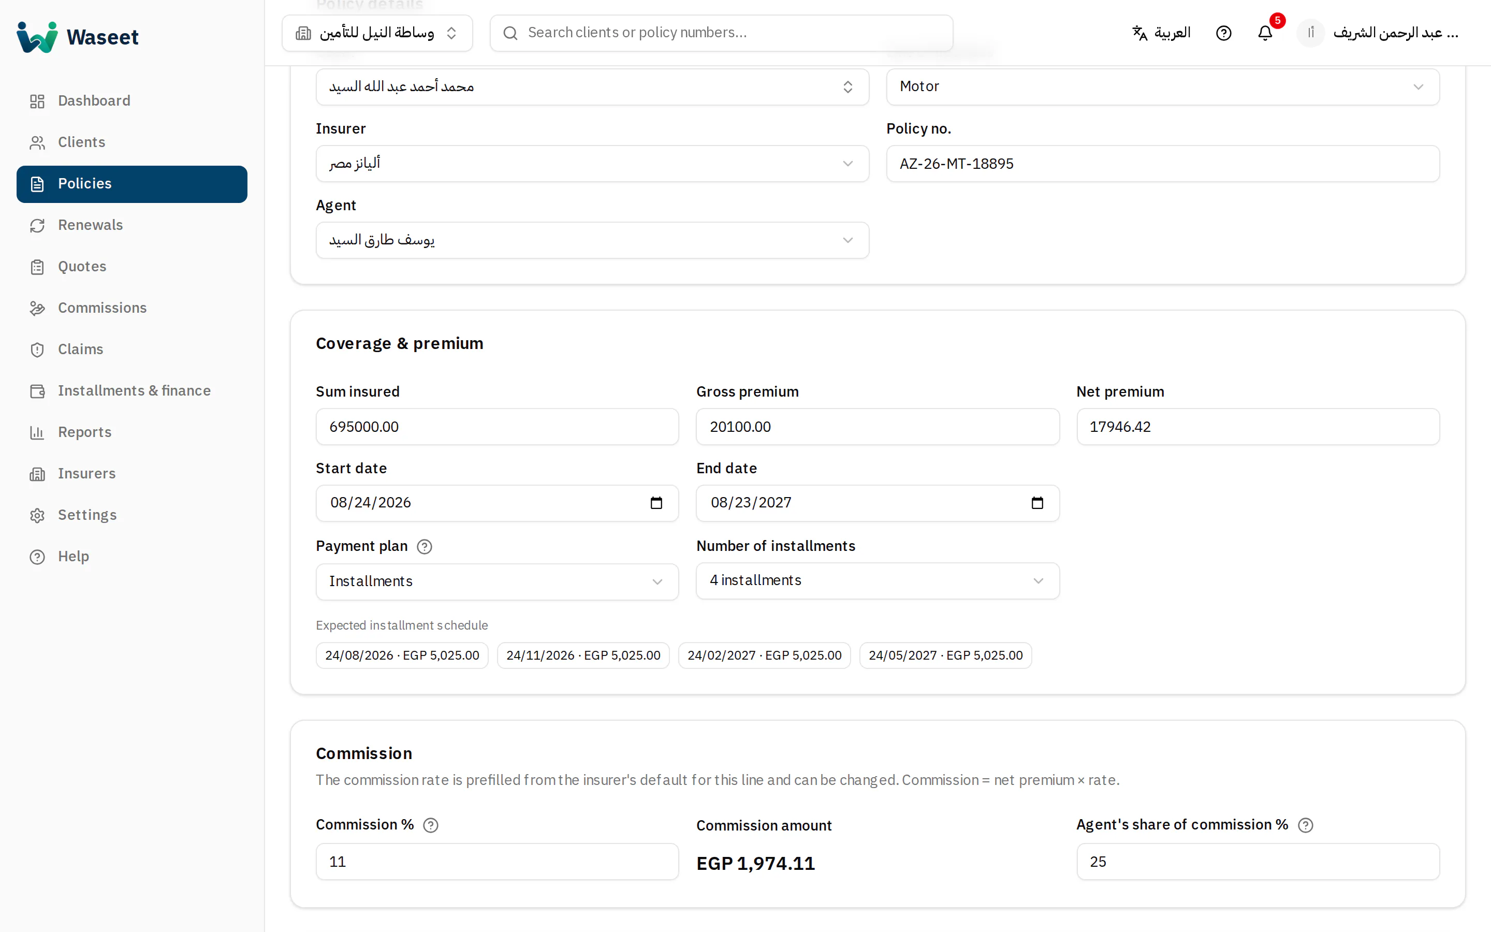Click the translate language icon
The image size is (1491, 932).
point(1140,33)
